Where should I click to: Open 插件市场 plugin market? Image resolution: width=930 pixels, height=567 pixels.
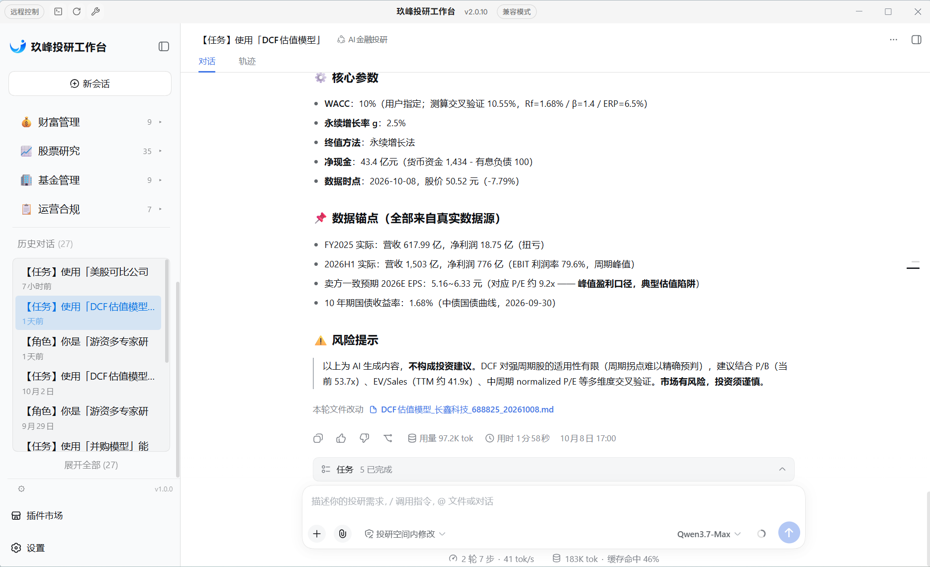(37, 516)
